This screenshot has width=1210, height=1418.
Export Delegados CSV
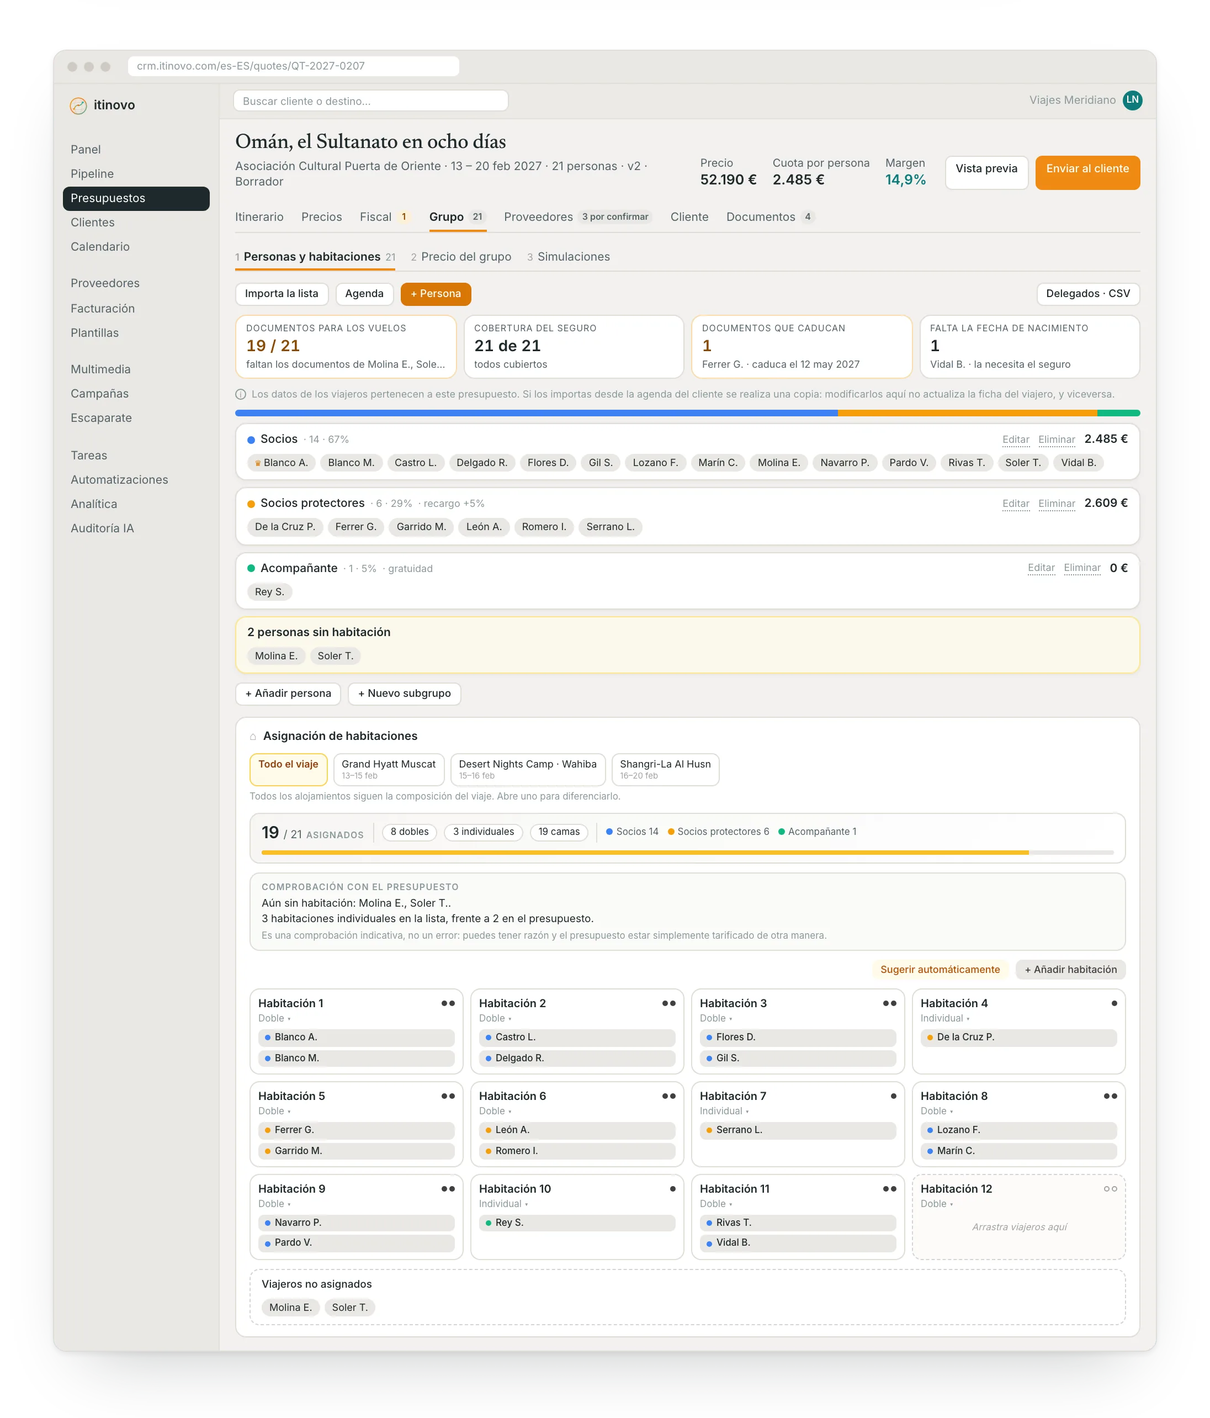click(x=1087, y=294)
